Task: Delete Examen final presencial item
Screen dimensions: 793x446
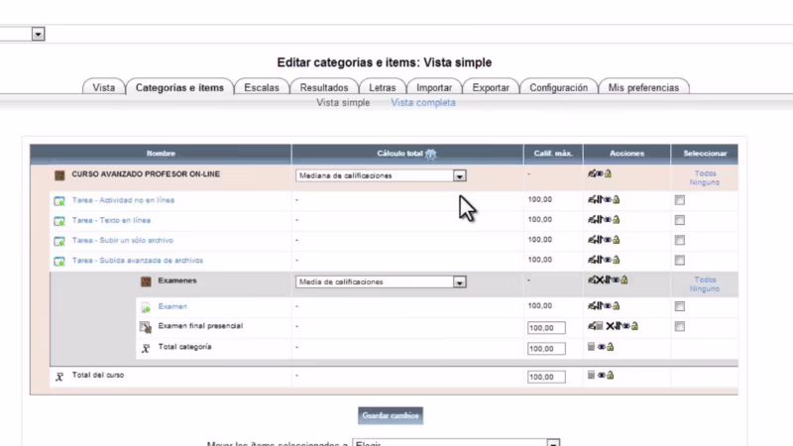Action: [x=610, y=326]
